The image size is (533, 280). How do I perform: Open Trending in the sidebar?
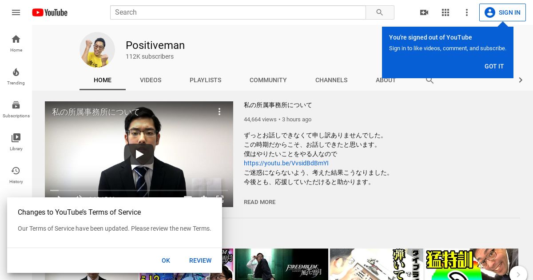tap(16, 76)
